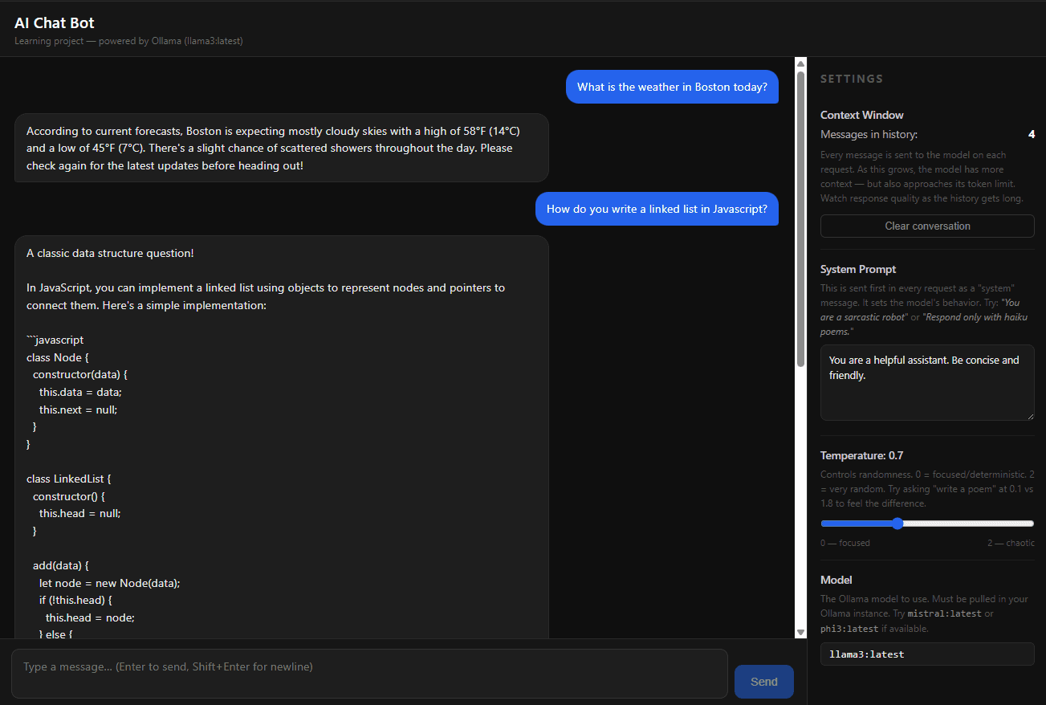
Task: Click the System Prompt textarea resize grip
Action: pos(1029,415)
